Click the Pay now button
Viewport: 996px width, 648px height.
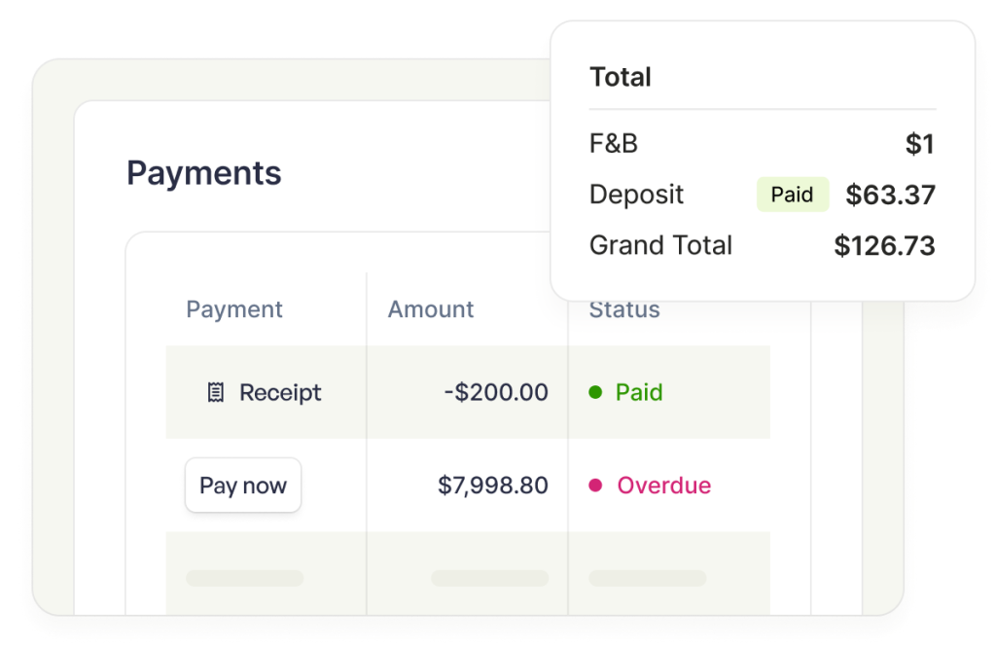[243, 486]
